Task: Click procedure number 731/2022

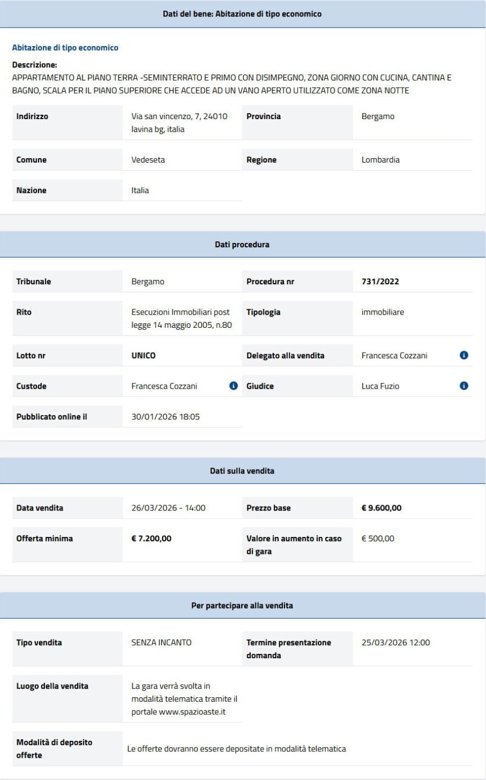Action: pyautogui.click(x=380, y=282)
